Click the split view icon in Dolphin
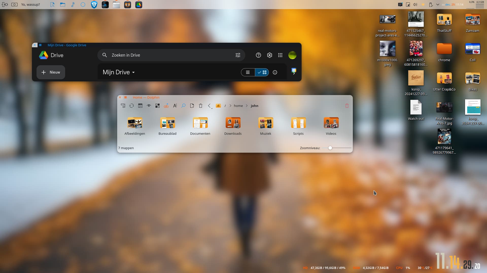The image size is (487, 273). tap(140, 106)
